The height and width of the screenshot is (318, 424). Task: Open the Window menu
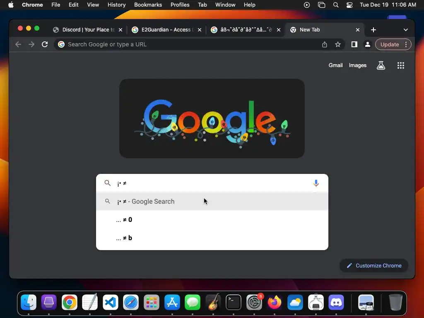225,5
